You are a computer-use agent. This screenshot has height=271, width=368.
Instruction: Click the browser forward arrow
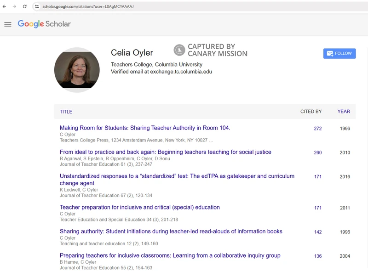pyautogui.click(x=15, y=6)
